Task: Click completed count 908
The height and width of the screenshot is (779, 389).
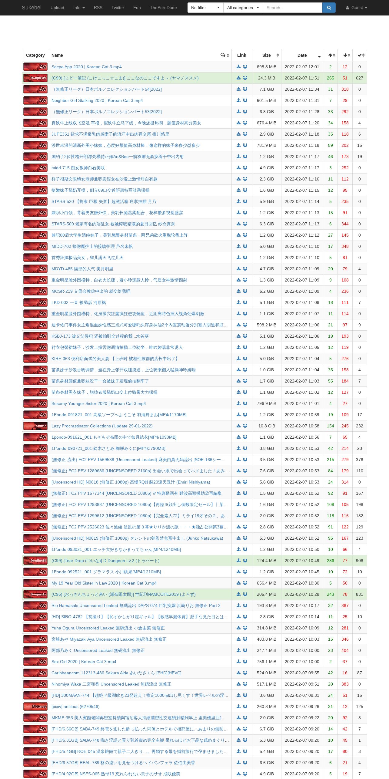Action: [360, 561]
